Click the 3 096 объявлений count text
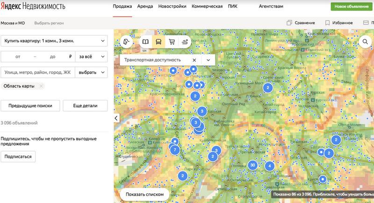 [x=19, y=123]
